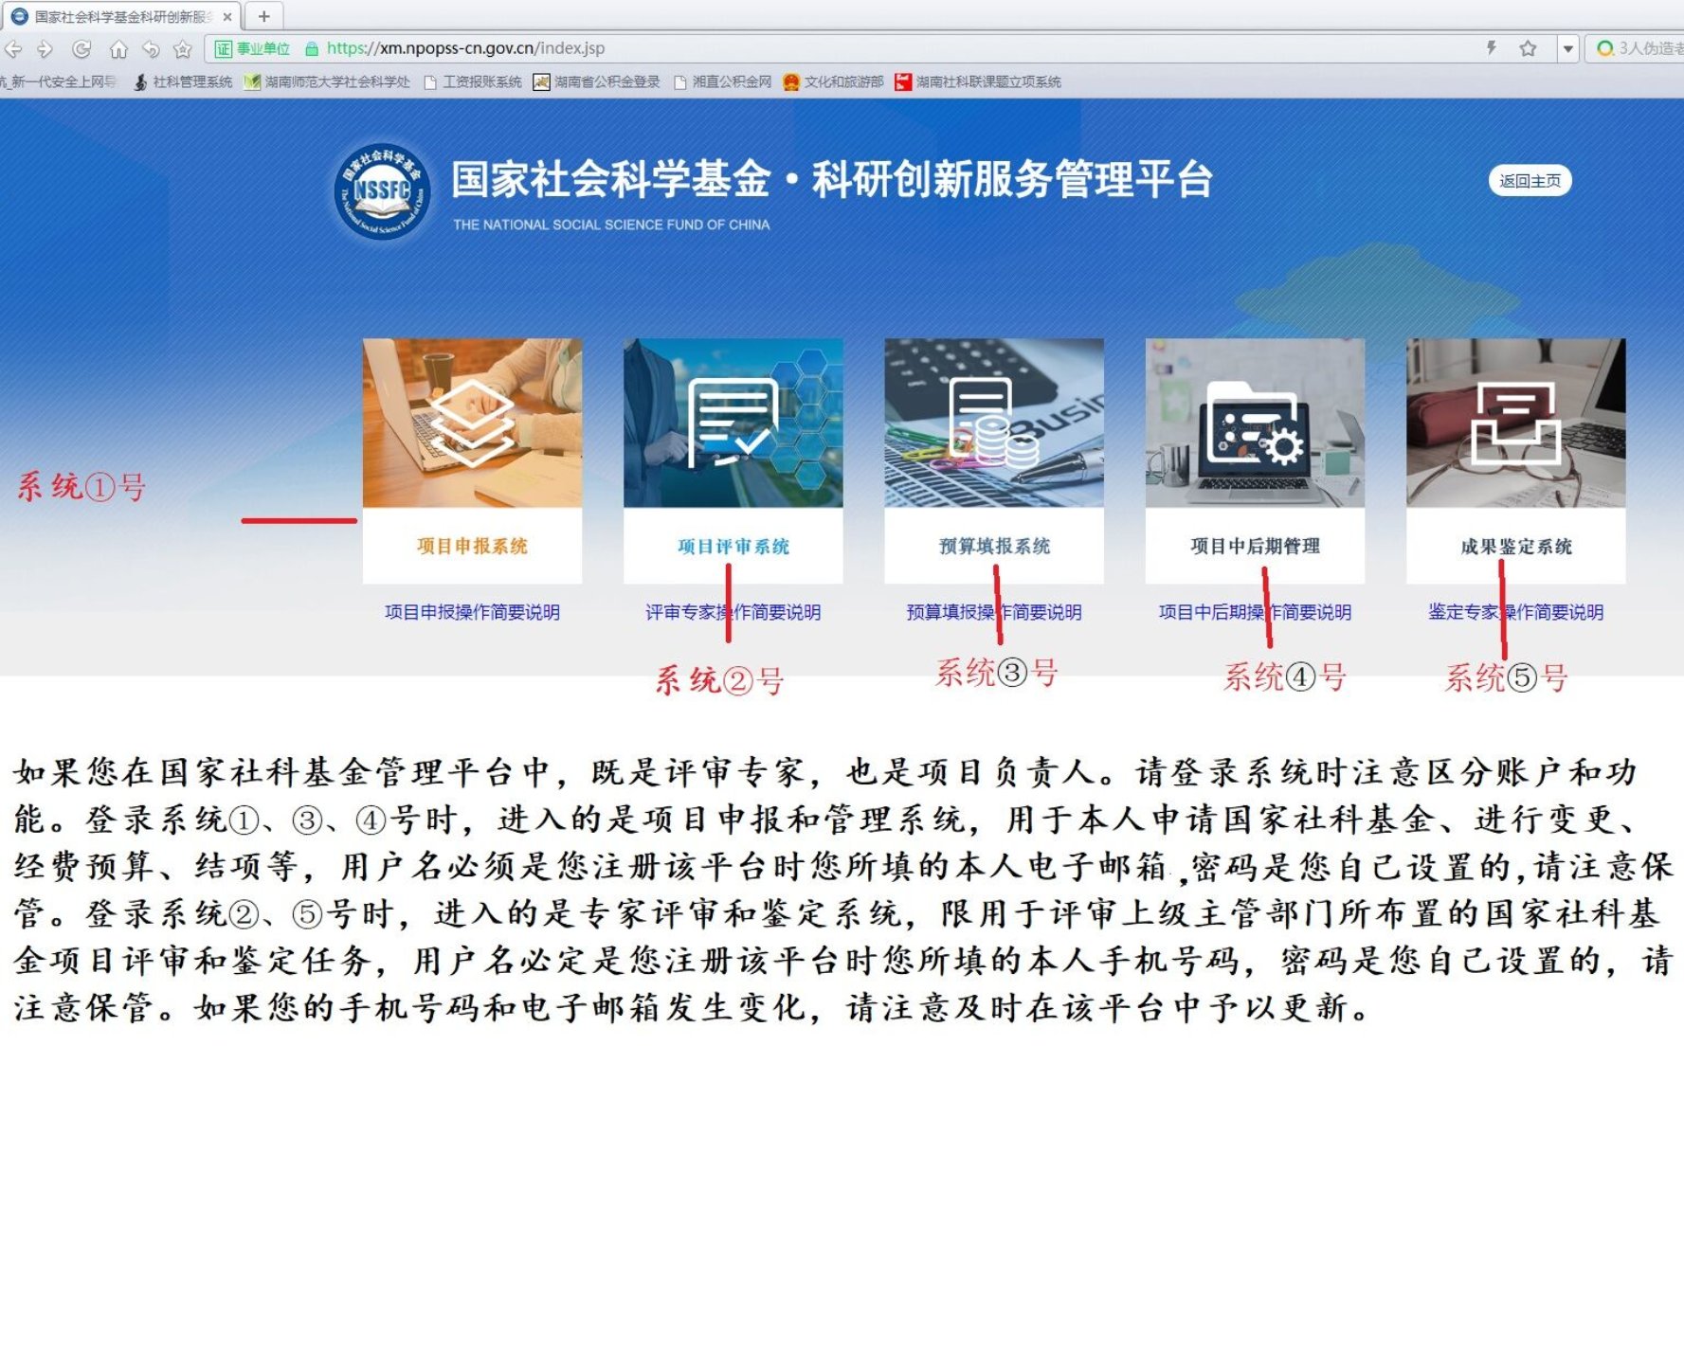Open the 项目申报系统 thumbnail card
The width and height of the screenshot is (1684, 1352).
[472, 424]
